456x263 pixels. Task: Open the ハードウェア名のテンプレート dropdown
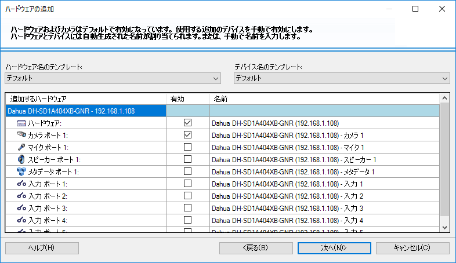coord(113,78)
